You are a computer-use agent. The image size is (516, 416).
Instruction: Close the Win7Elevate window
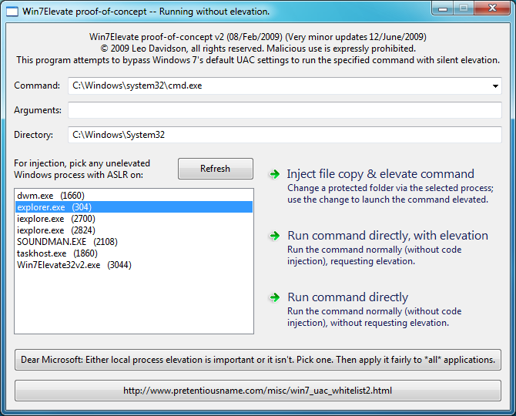point(492,8)
